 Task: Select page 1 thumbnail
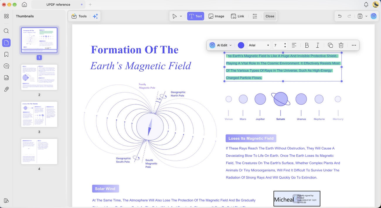pyautogui.click(x=39, y=40)
